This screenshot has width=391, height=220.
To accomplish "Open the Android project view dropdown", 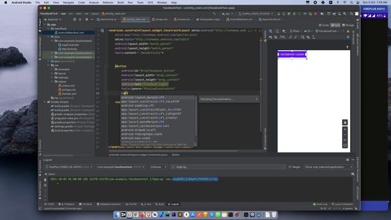I will pos(53,19).
